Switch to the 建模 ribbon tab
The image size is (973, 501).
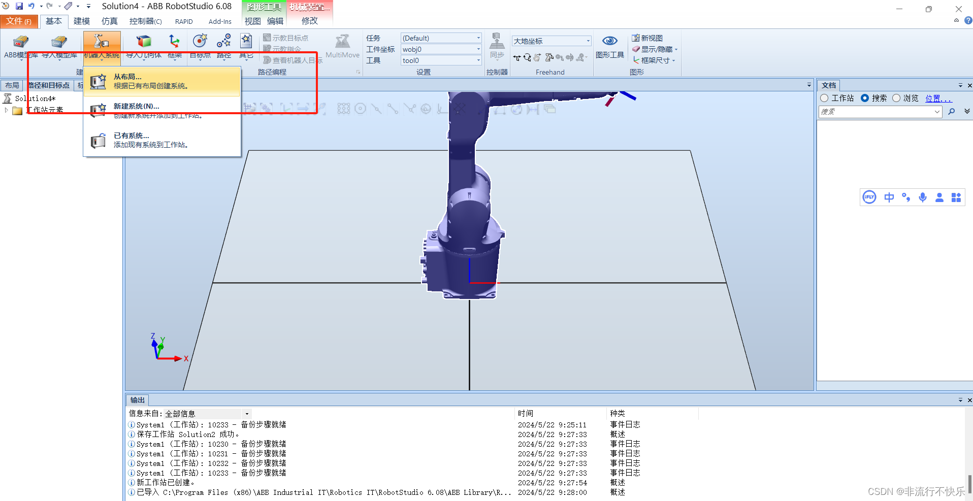click(82, 21)
